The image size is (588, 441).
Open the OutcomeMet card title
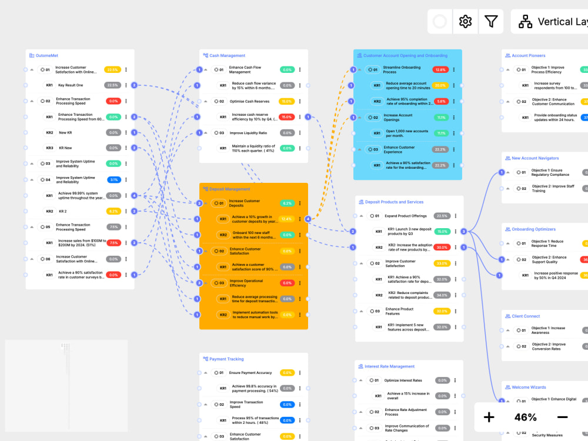point(47,55)
